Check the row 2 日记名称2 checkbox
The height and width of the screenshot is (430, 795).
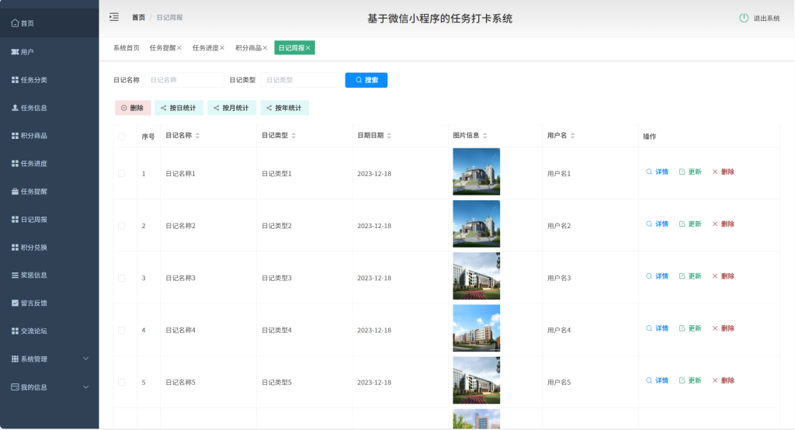(122, 226)
